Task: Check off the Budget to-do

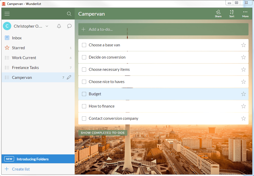Action: point(84,94)
